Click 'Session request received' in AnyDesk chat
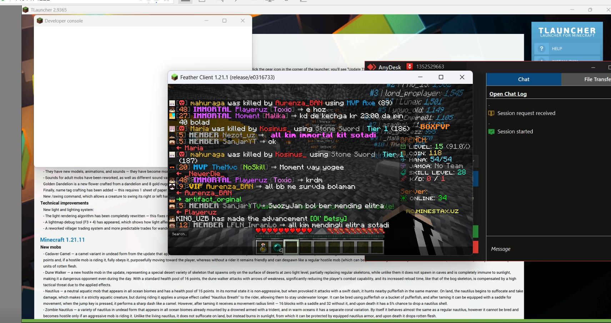Image resolution: width=611 pixels, height=323 pixels. 526,113
